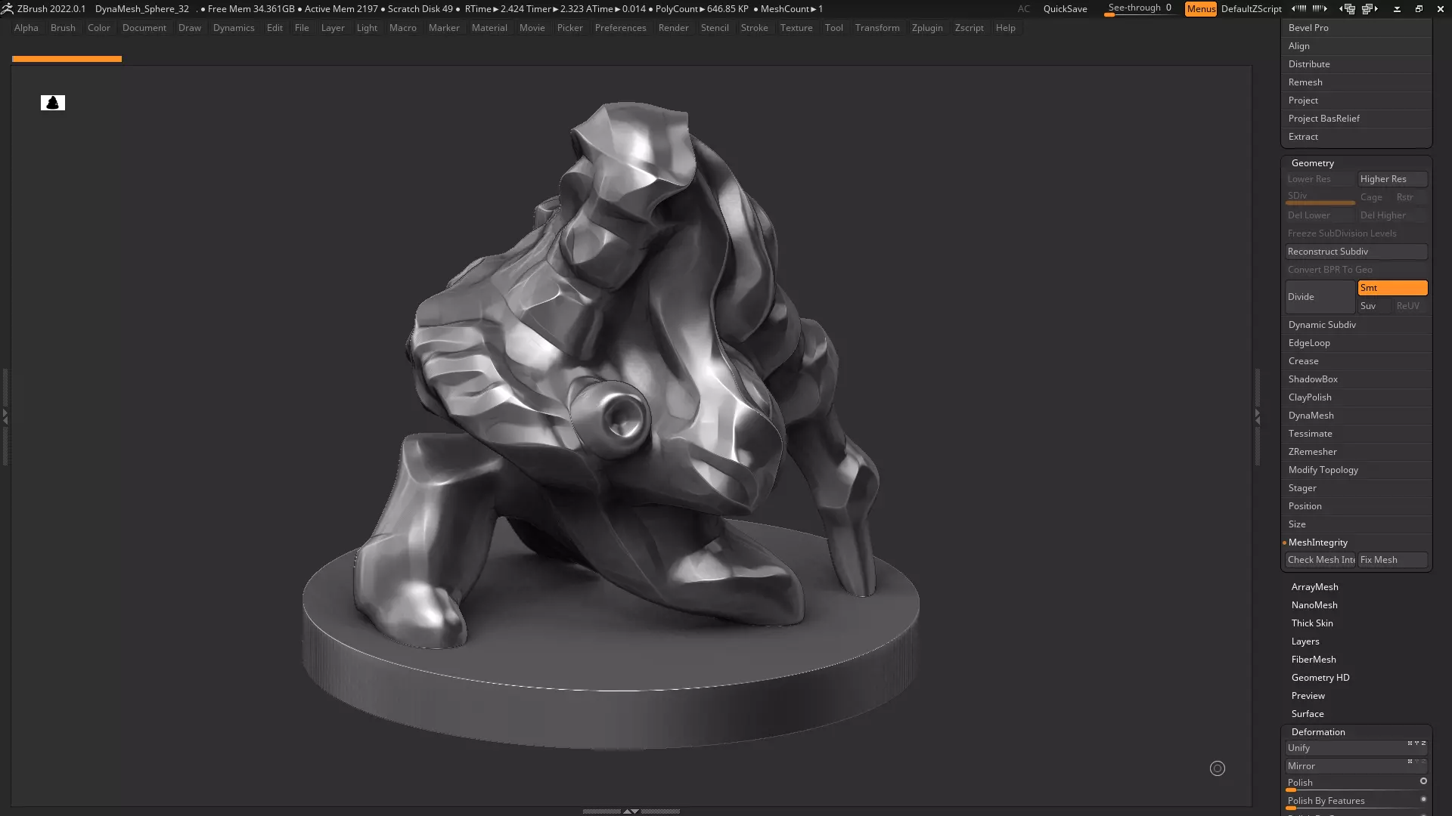
Task: Toggle the Suv option
Action: coord(1374,306)
